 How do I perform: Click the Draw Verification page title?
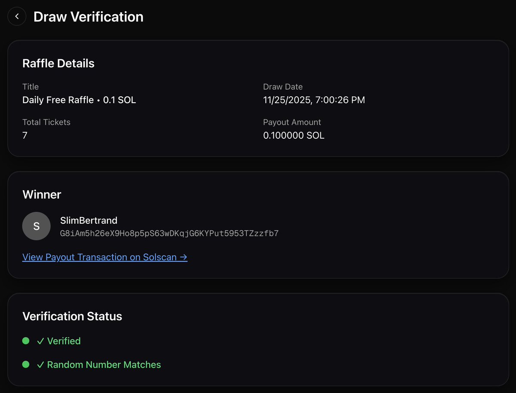[88, 17]
